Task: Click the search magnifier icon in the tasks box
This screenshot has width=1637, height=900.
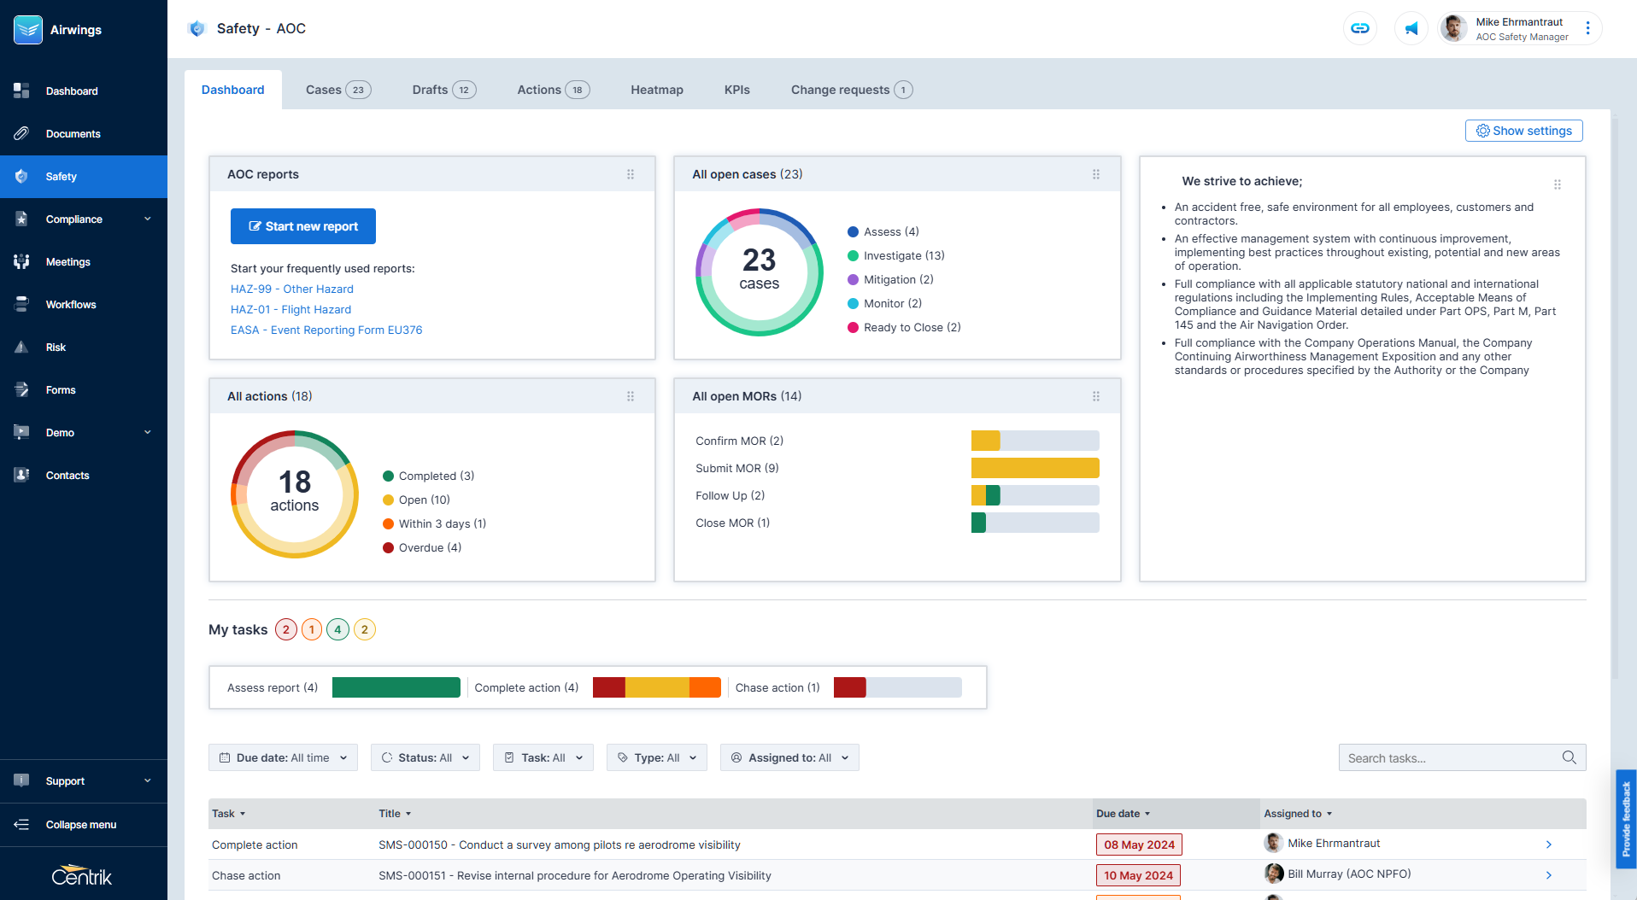Action: [1570, 757]
